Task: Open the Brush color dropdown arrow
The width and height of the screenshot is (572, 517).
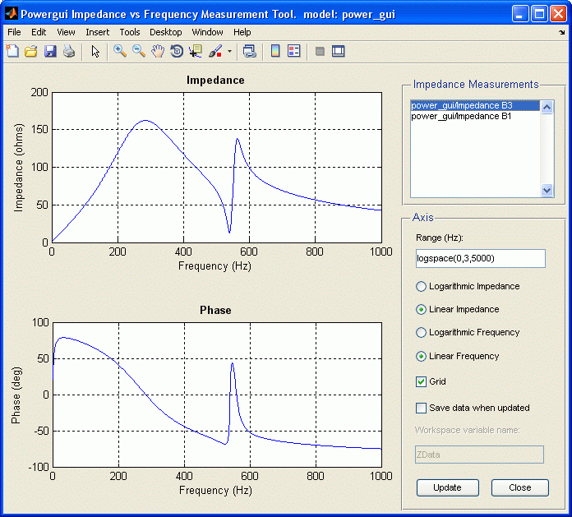Action: (x=229, y=52)
